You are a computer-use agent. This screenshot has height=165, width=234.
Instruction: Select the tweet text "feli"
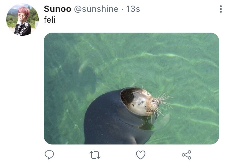[50, 20]
